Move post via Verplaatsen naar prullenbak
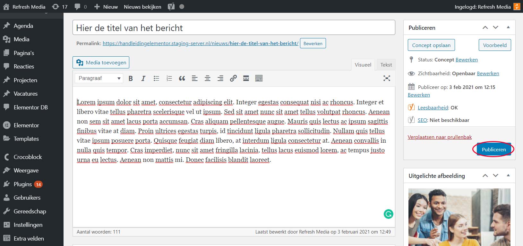Screen dimensions: 523x246 pyautogui.click(x=440, y=137)
